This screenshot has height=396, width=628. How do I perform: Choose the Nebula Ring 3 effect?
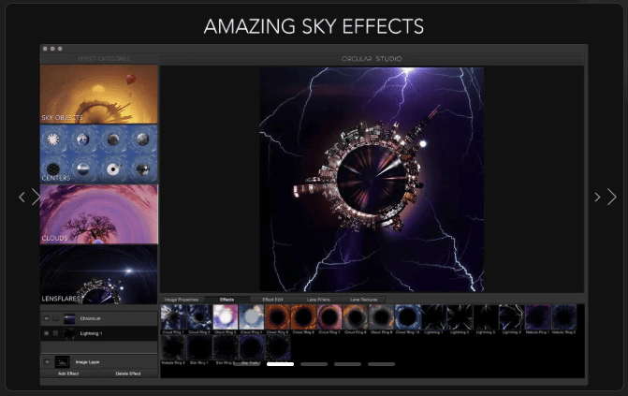pos(173,347)
